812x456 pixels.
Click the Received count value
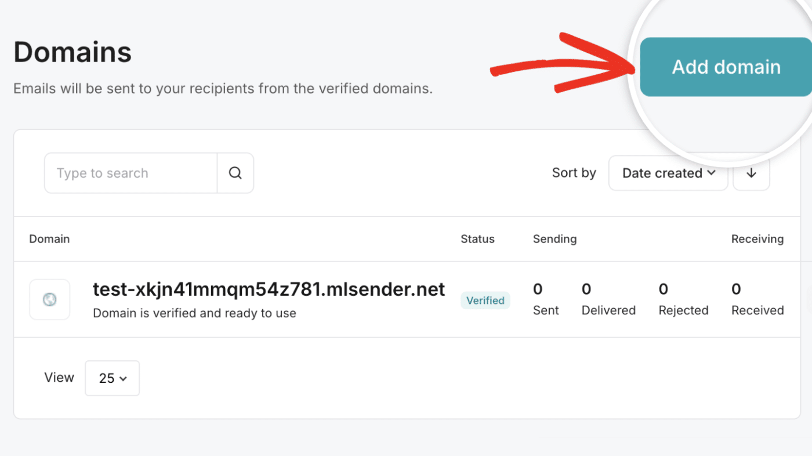click(736, 289)
